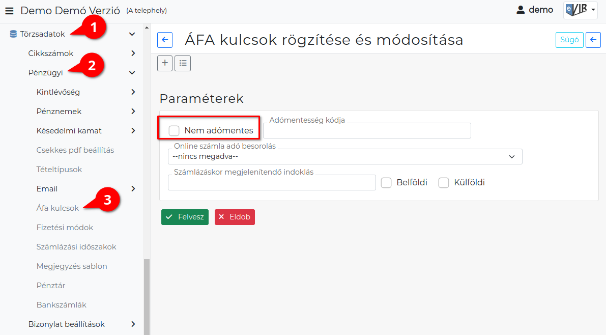The height and width of the screenshot is (335, 606).
Task: Select the Cikkszámok menu item
Action: click(51, 53)
